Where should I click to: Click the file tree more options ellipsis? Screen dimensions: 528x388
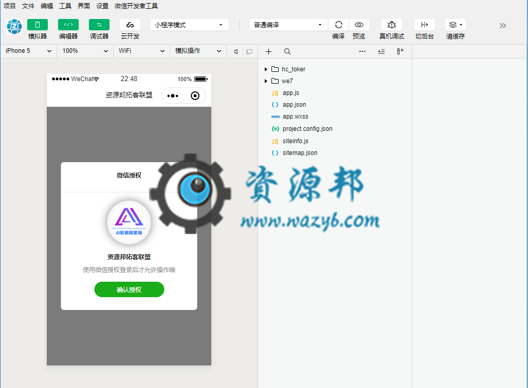click(362, 51)
